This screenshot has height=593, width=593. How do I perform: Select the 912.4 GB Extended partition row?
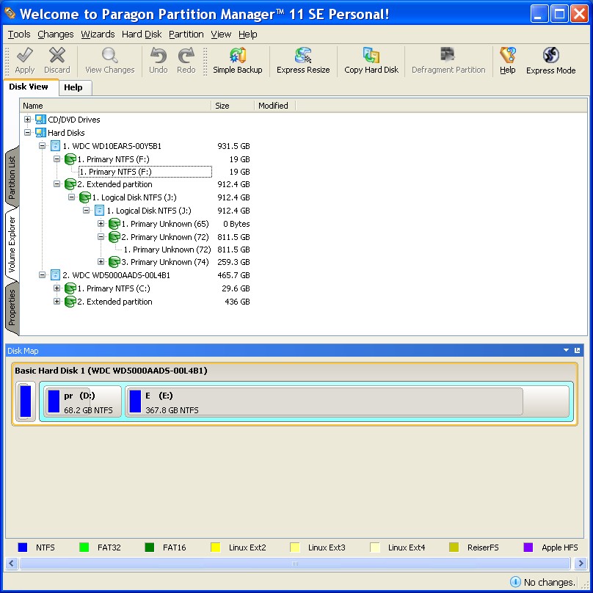115,184
